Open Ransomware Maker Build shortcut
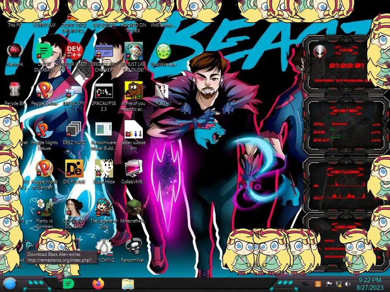 pyautogui.click(x=104, y=129)
